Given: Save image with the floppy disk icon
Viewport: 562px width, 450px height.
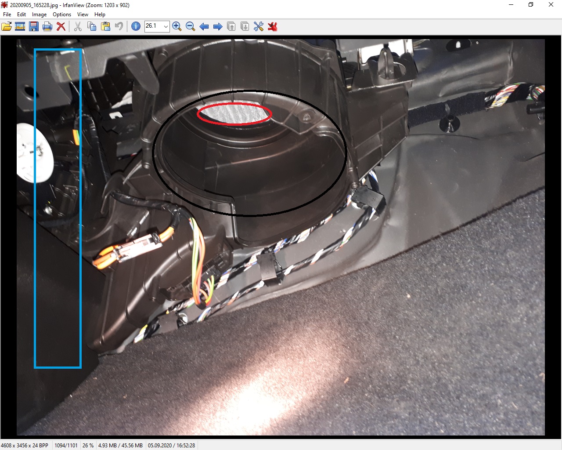Looking at the screenshot, I should pos(34,27).
